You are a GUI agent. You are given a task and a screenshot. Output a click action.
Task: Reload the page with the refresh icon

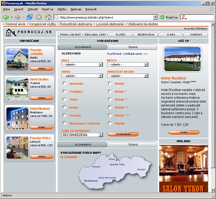coord(30,17)
